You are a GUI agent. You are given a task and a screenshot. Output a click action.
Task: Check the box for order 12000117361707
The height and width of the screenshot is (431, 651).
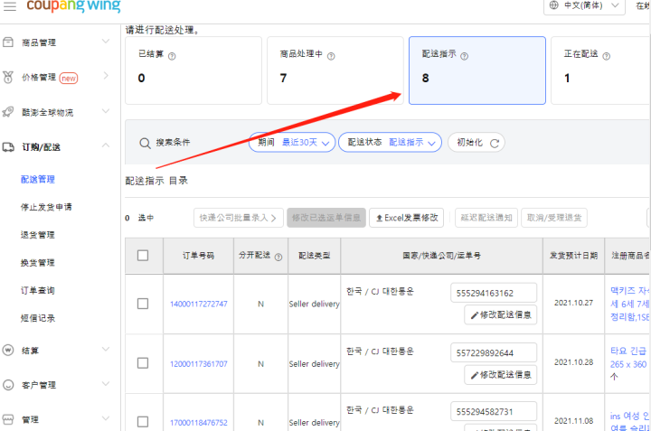[x=143, y=363]
